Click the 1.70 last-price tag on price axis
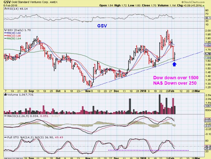The image size is (211, 159). pyautogui.click(x=208, y=54)
